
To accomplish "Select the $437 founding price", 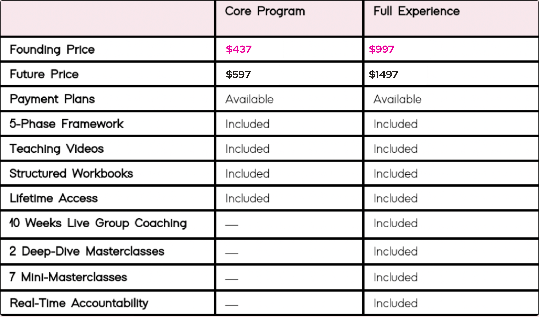I will 239,49.
